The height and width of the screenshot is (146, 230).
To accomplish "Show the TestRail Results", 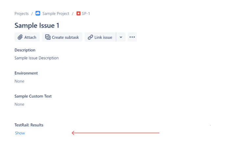I will [20, 133].
